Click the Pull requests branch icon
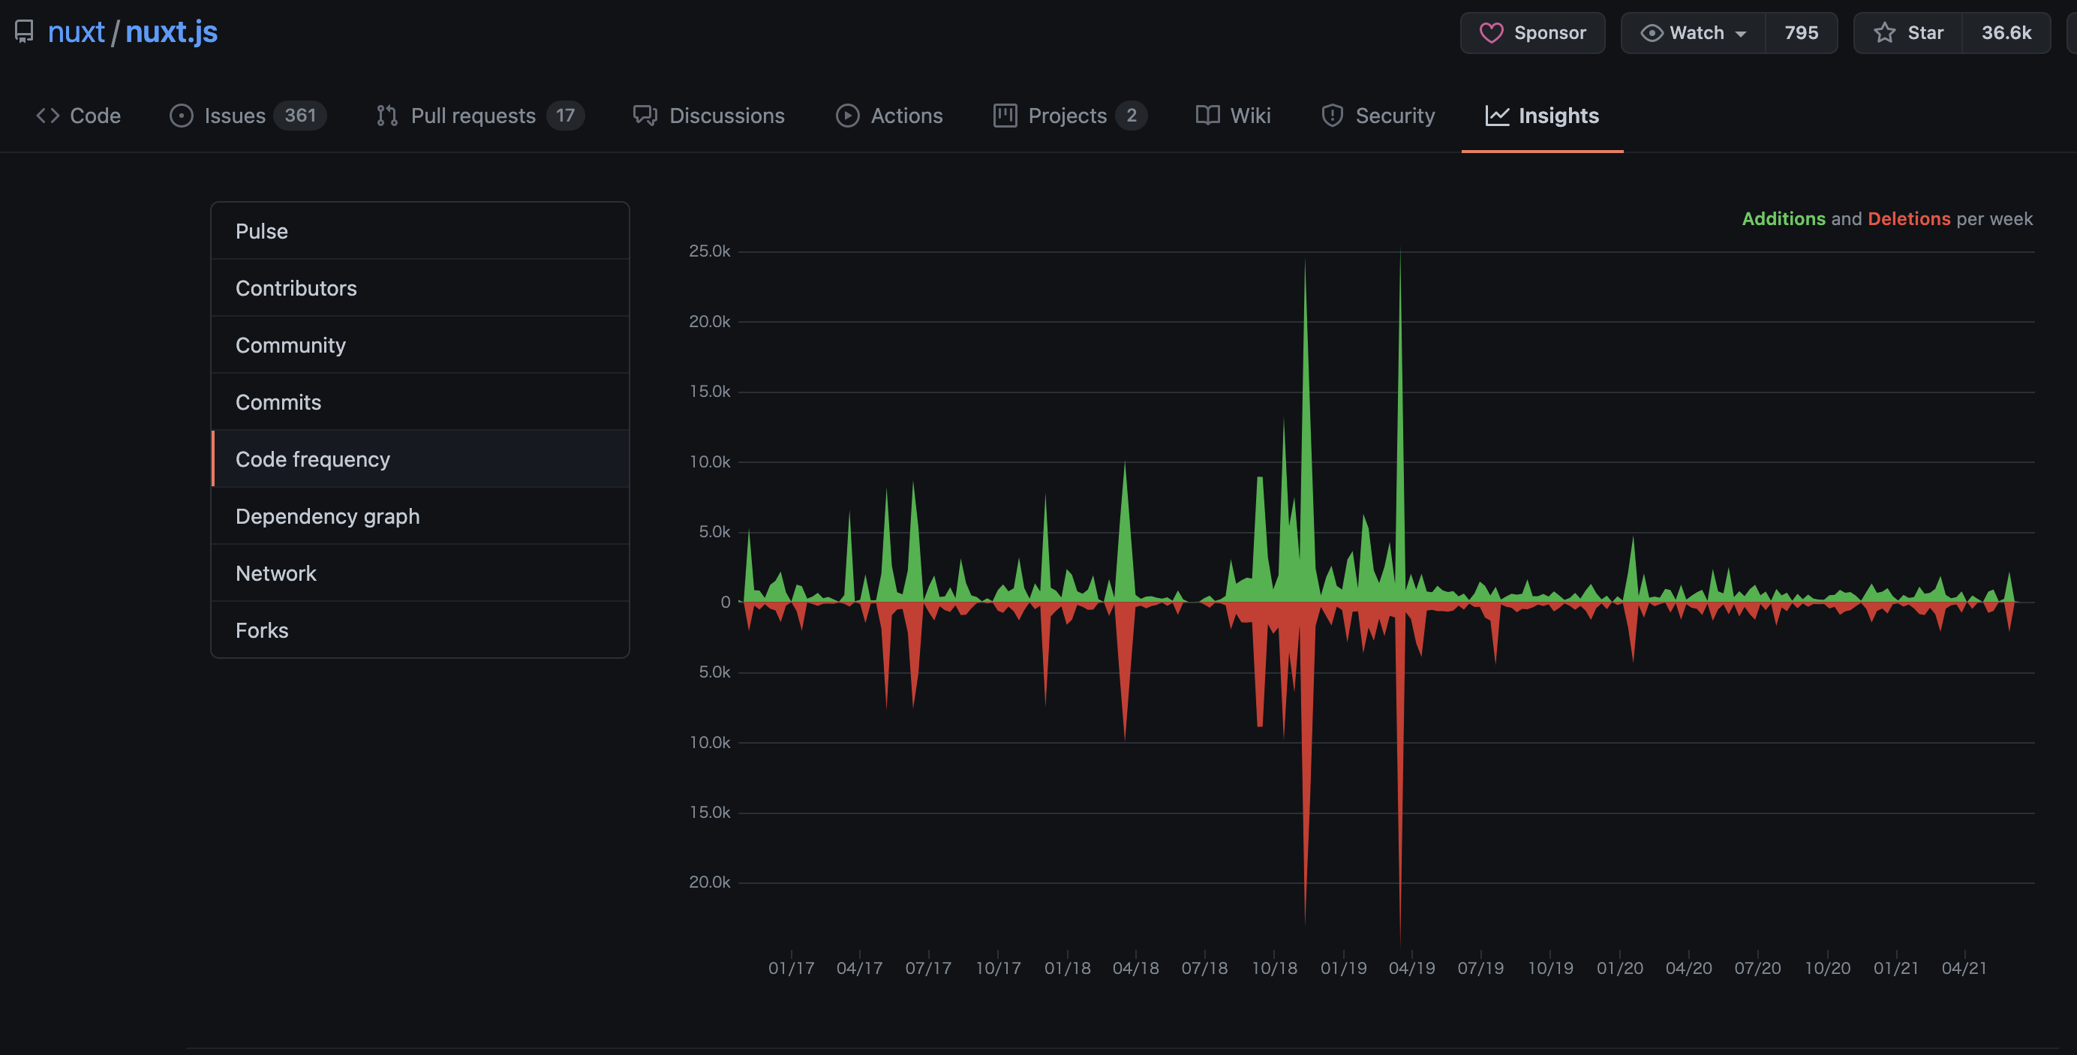Screen dimensions: 2077x1055 (387, 116)
